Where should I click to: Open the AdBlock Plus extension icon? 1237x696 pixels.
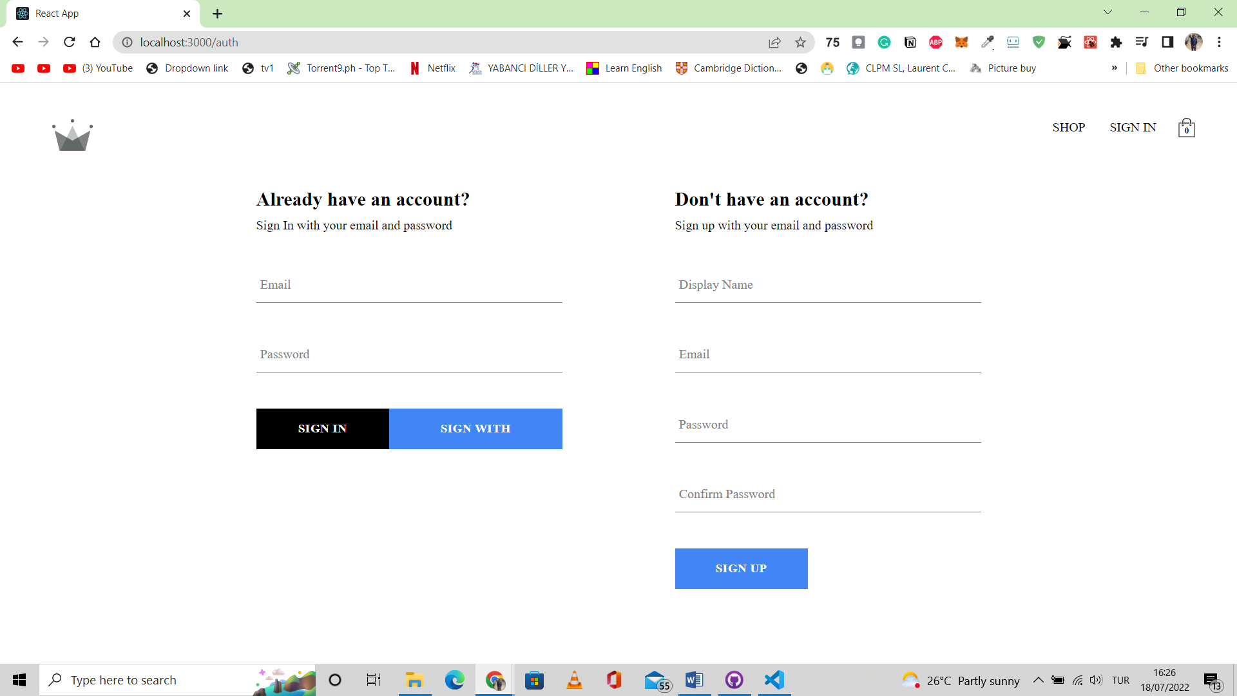(x=935, y=43)
